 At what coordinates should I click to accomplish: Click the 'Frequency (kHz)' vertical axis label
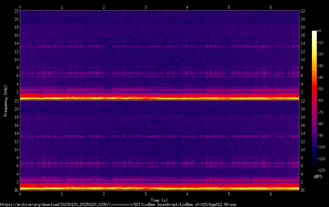click(6, 100)
